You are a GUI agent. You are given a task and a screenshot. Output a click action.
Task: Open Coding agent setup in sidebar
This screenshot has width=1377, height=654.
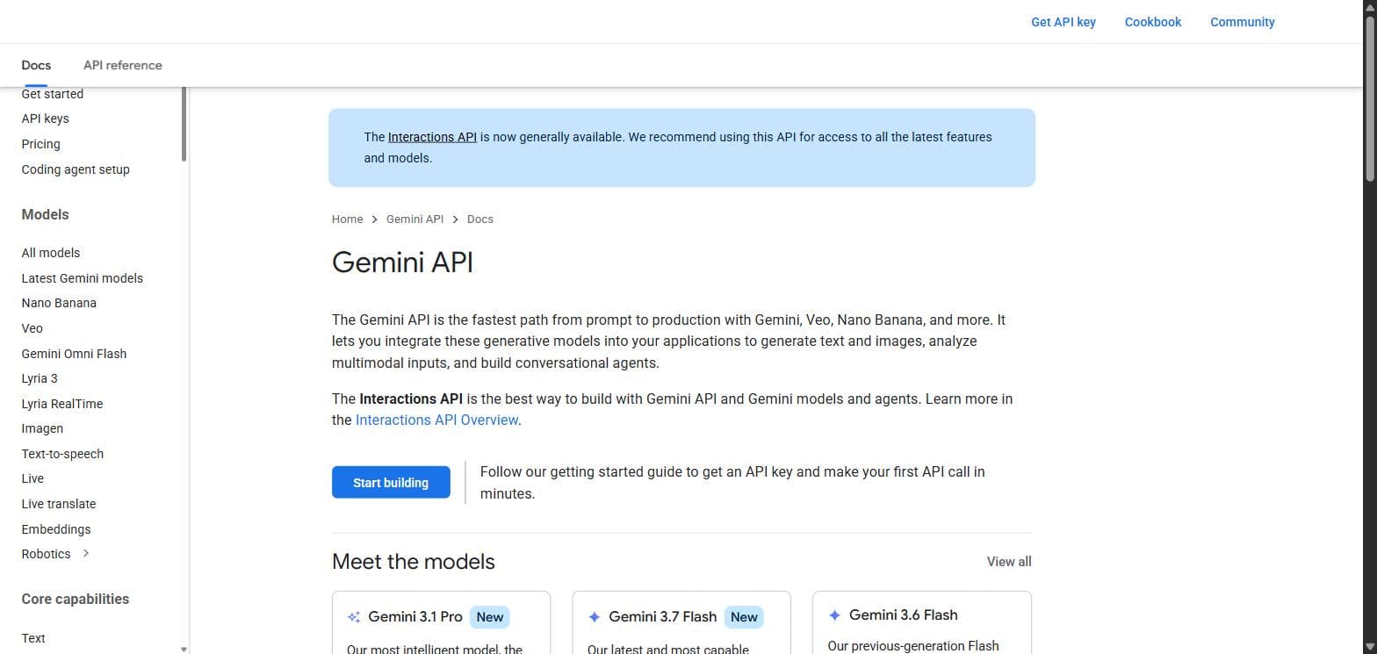coord(76,169)
